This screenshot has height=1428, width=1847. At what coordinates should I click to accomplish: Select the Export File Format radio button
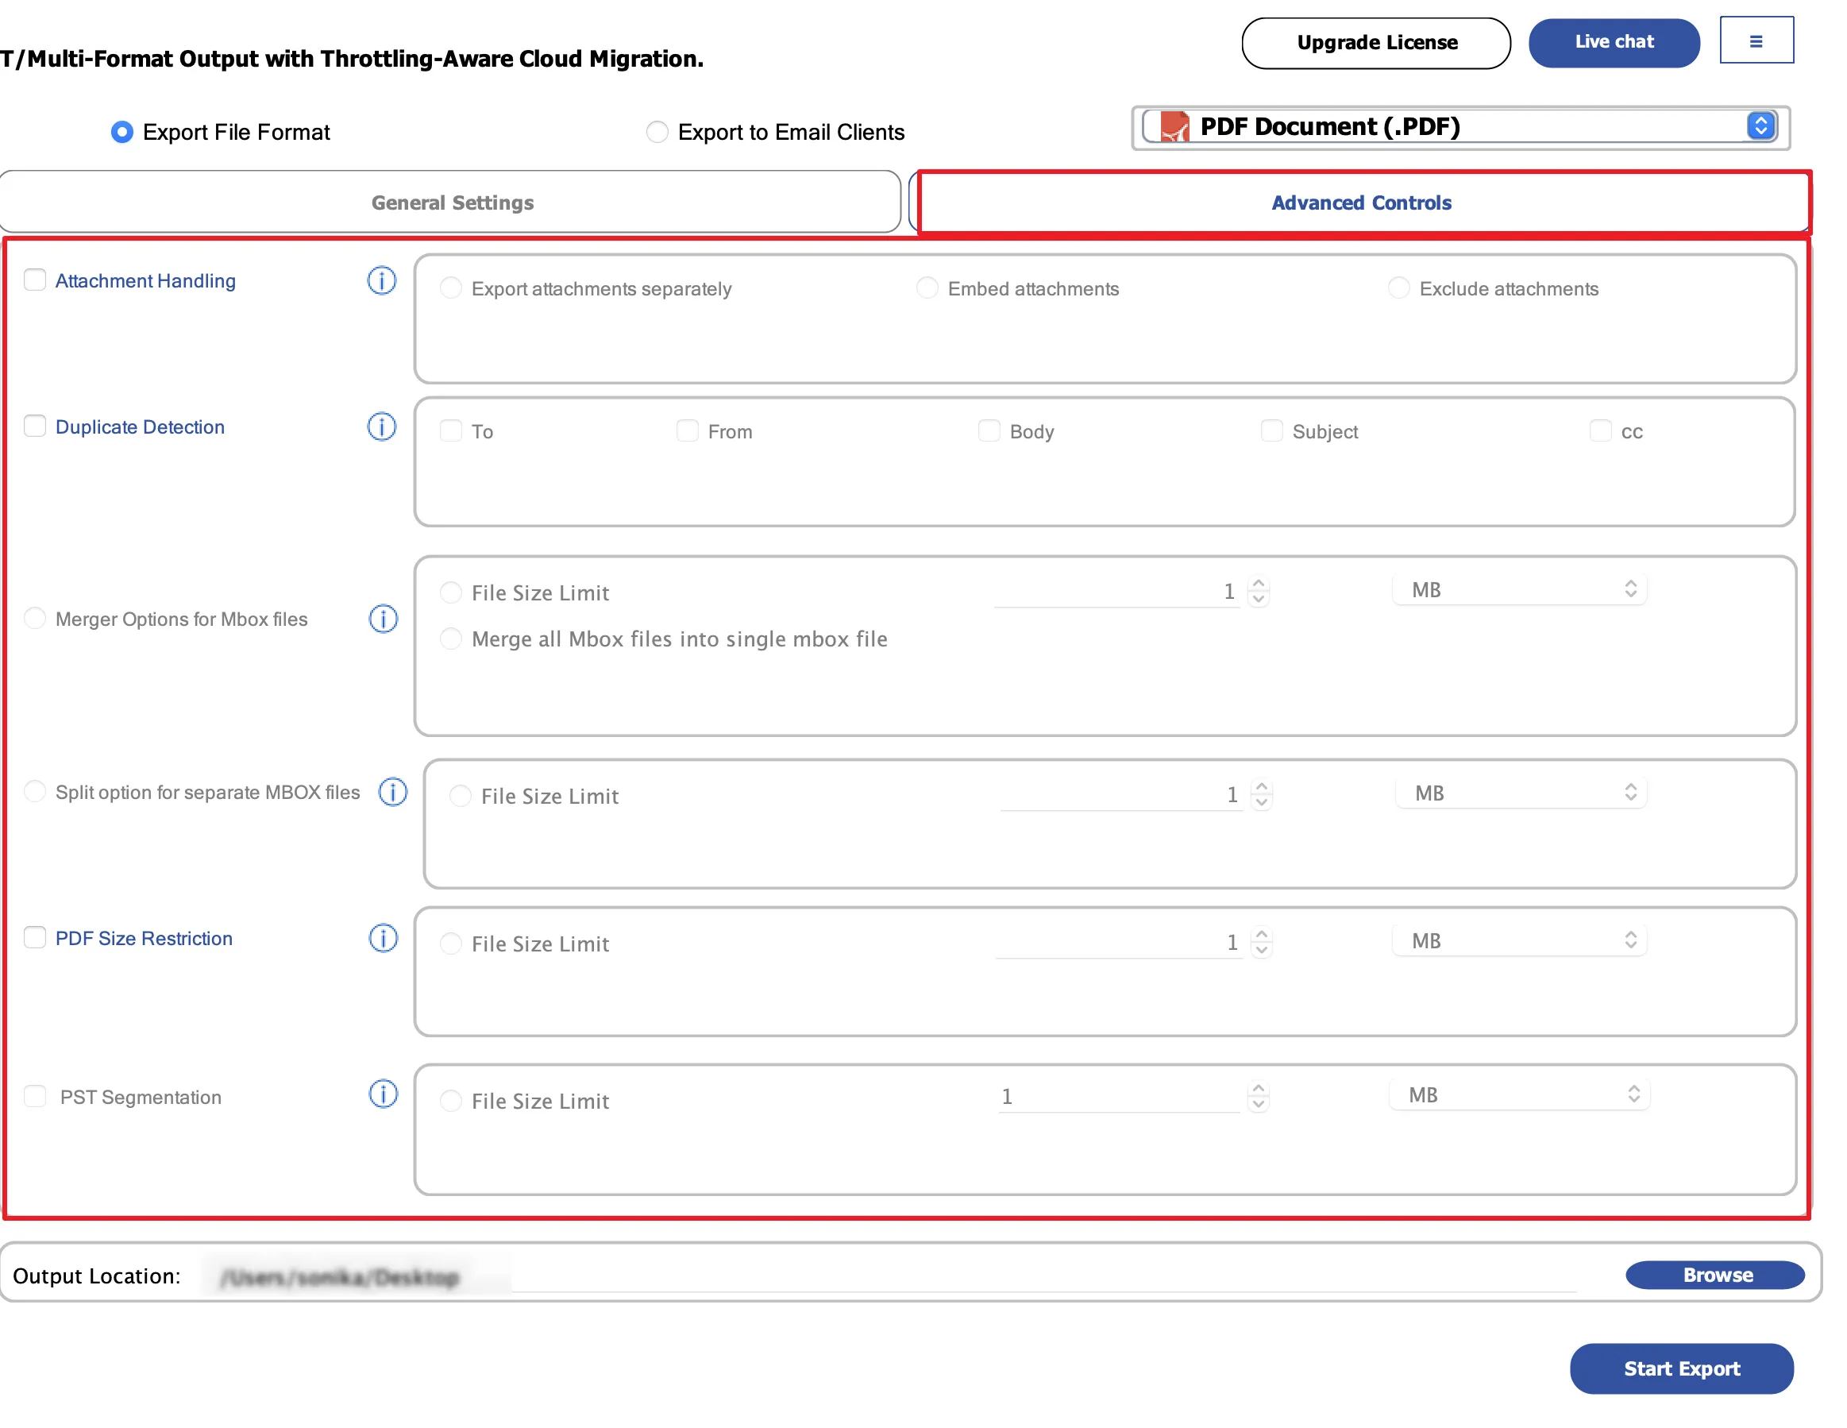tap(121, 132)
